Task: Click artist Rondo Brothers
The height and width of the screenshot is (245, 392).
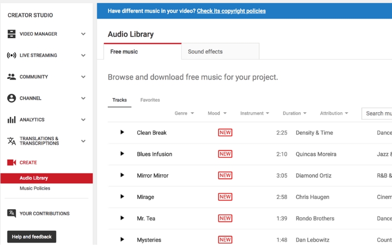Action: click(x=315, y=219)
